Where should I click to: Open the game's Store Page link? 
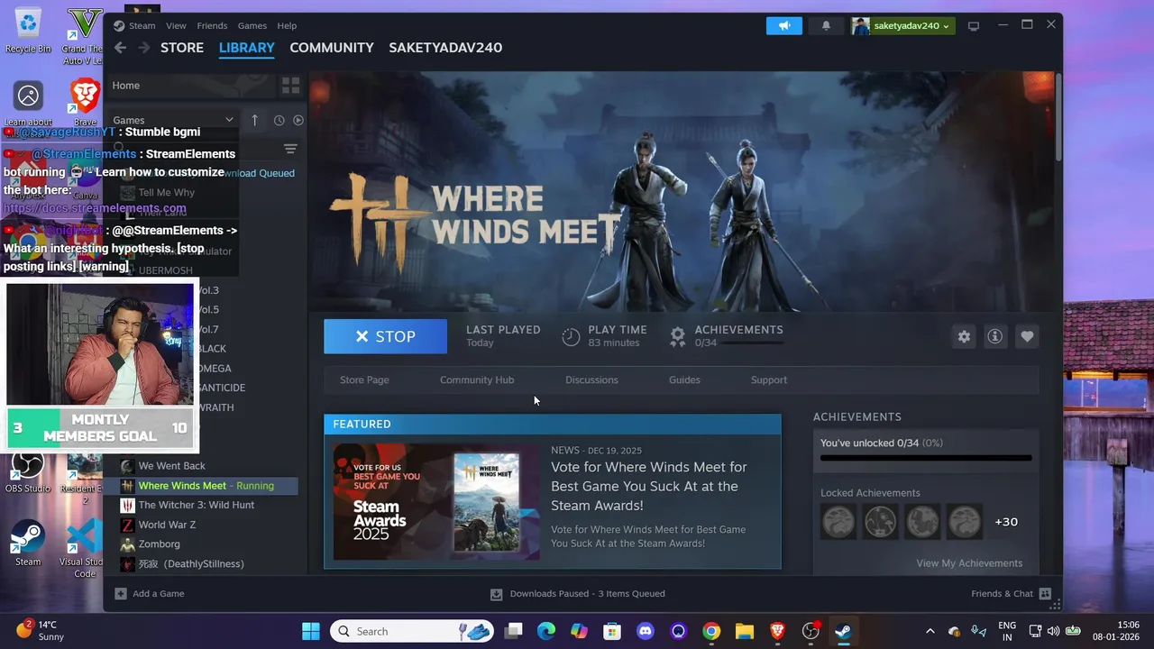[x=364, y=379]
